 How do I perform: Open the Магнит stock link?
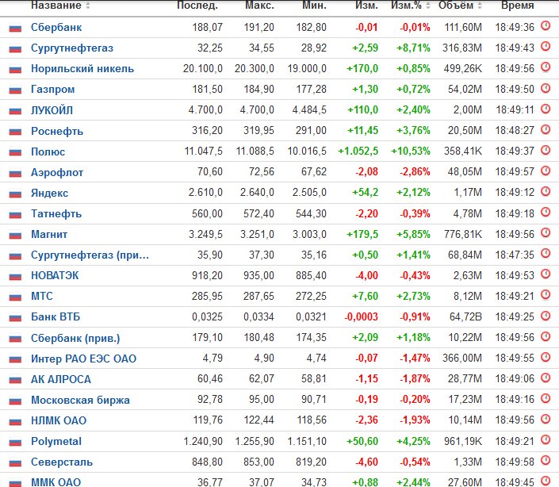coord(49,235)
